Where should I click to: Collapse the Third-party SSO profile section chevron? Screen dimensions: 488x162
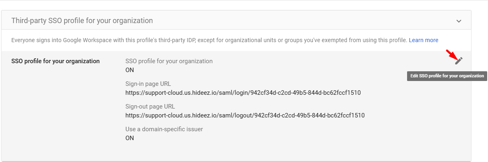pyautogui.click(x=458, y=21)
